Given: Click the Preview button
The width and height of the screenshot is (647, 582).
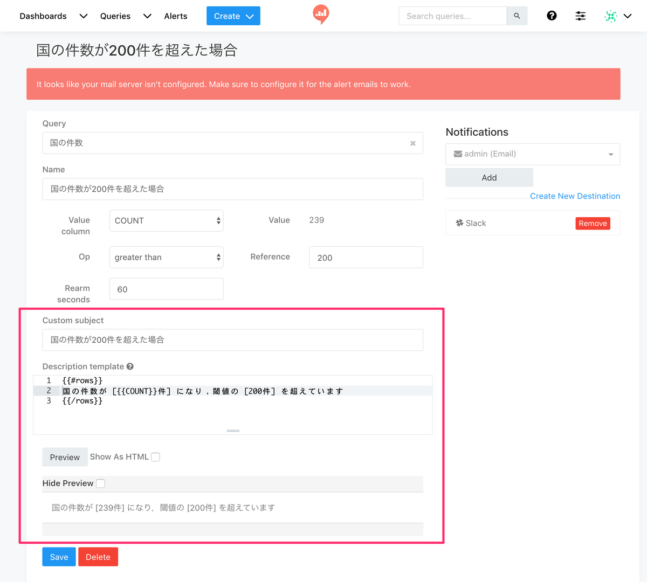Looking at the screenshot, I should pos(65,457).
